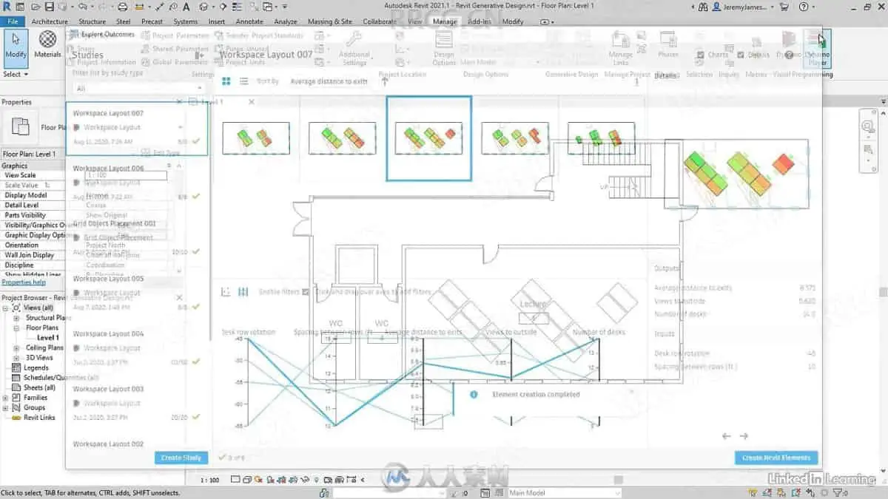Select the Workspace Layout 007 study
The image size is (888, 499).
coord(138,128)
